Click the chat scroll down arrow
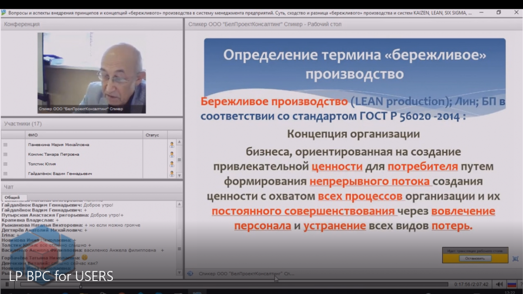The height and width of the screenshot is (294, 523). [x=179, y=272]
